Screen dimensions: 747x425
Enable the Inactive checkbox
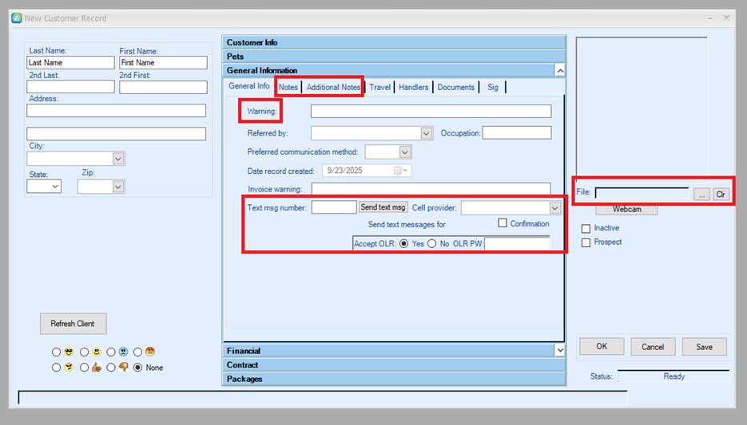pos(586,229)
